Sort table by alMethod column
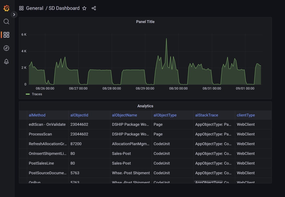Image resolution: width=285 pixels, height=197 pixels. pos(37,115)
